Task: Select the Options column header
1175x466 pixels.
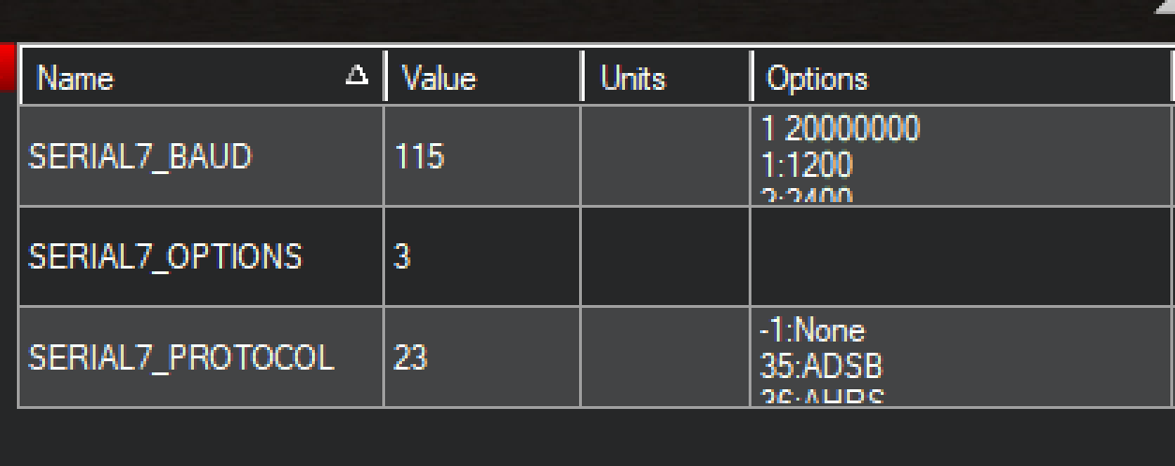Action: 962,79
